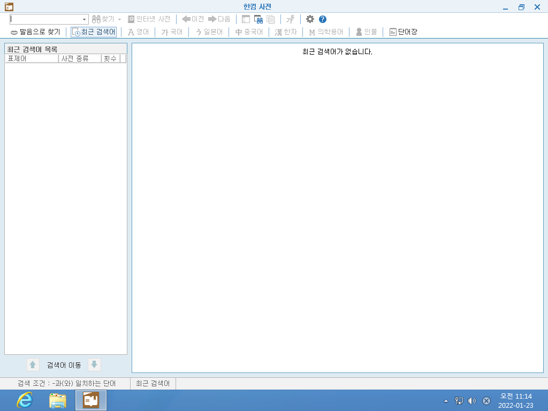This screenshot has height=411, width=548.
Task: Open settings gear icon
Action: click(x=310, y=19)
